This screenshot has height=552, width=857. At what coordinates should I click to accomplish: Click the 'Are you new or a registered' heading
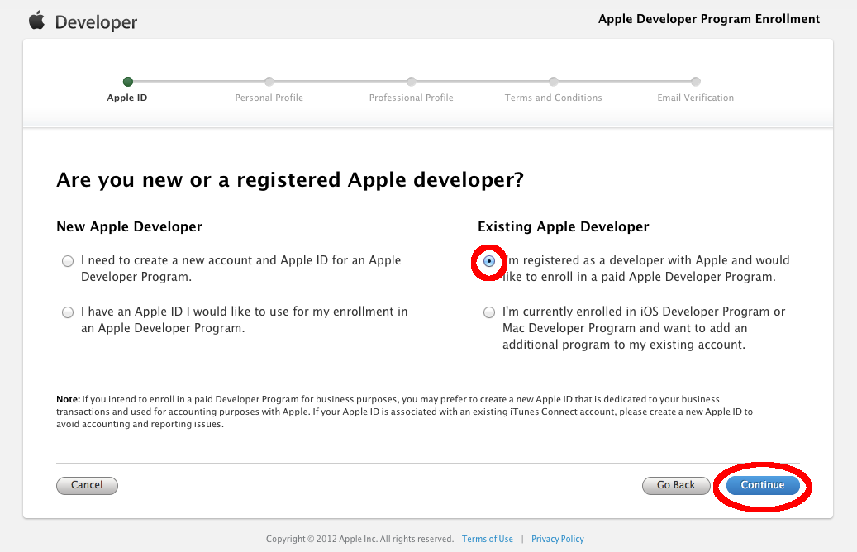point(290,180)
